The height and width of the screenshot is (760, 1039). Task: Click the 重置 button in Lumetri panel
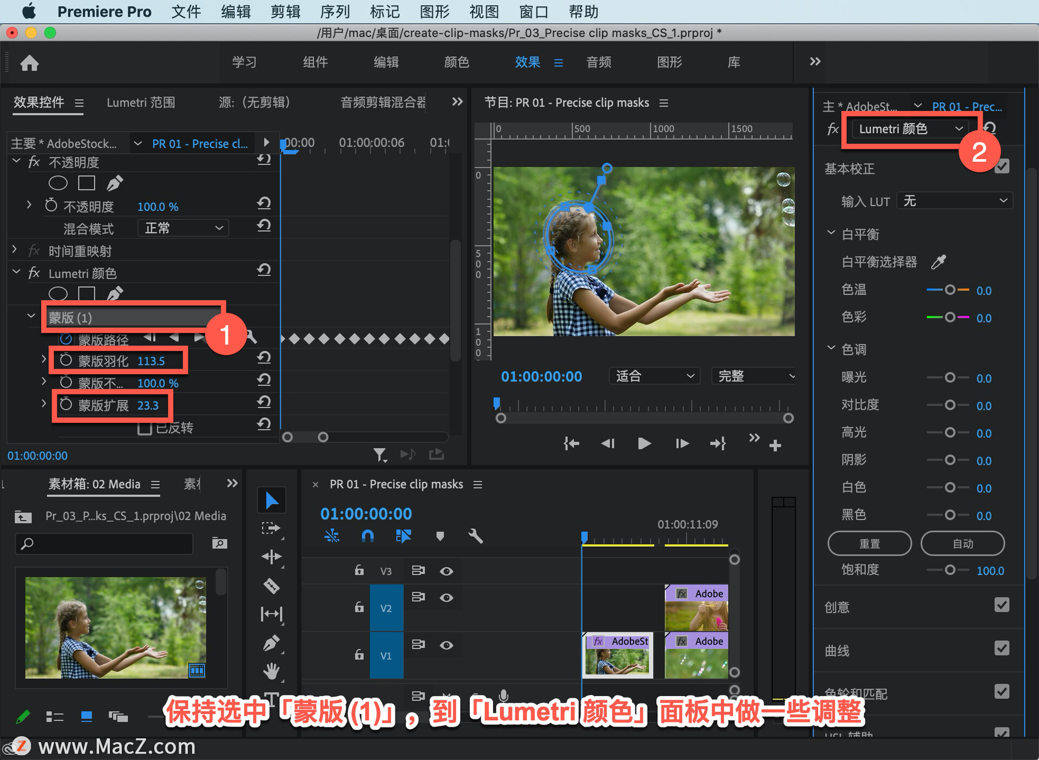pos(870,543)
